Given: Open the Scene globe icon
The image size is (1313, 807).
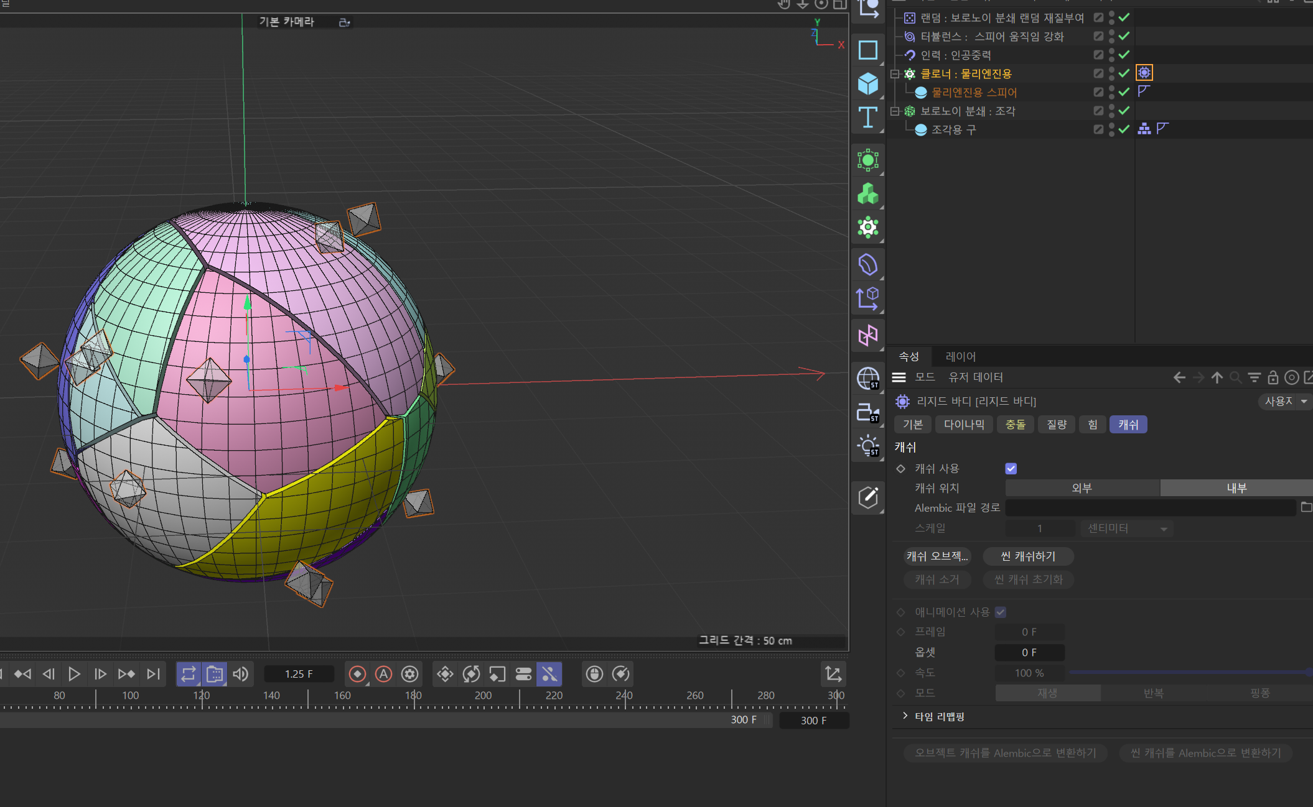Looking at the screenshot, I should point(867,378).
